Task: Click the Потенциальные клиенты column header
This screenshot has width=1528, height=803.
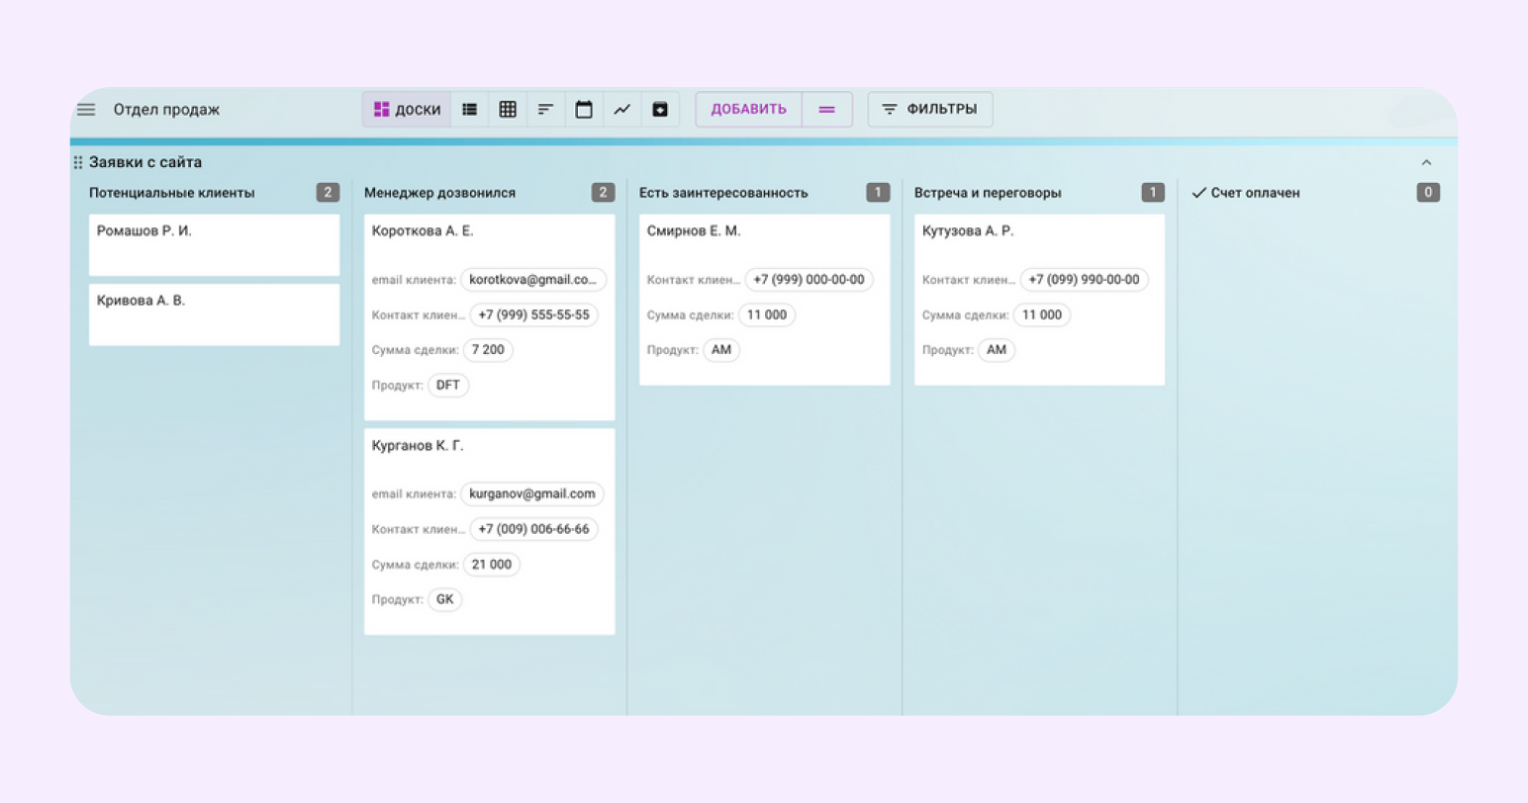Action: pos(172,193)
